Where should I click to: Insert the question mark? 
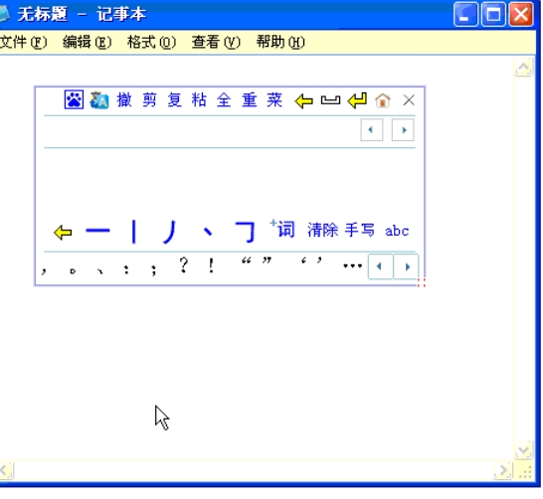point(184,265)
